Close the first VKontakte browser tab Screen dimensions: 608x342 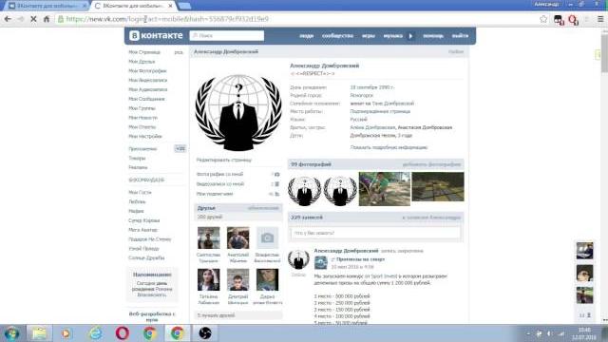(x=85, y=6)
